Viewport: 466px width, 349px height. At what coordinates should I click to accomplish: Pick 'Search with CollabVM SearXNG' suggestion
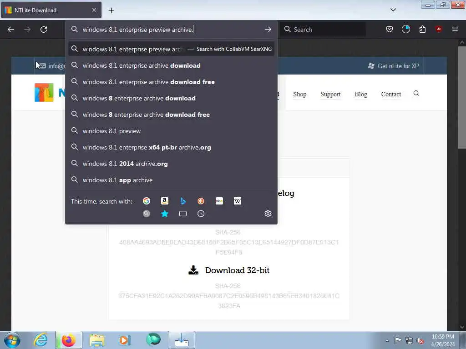(x=172, y=49)
